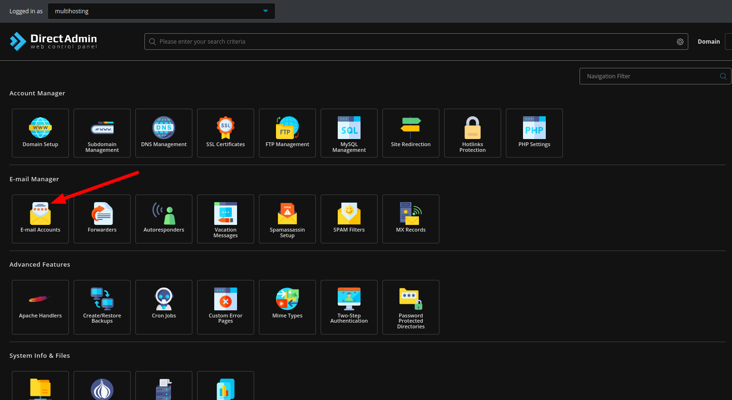This screenshot has height=400, width=732.
Task: Open Cron Jobs
Action: pyautogui.click(x=164, y=307)
